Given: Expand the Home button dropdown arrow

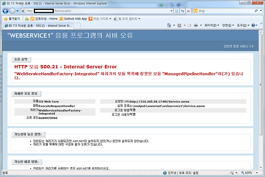Looking at the screenshot, I should coord(174,25).
